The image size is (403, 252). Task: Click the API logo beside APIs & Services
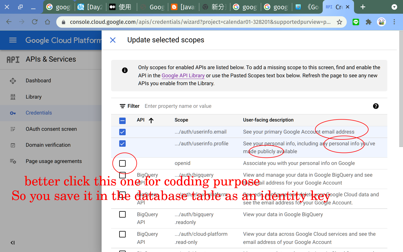[x=13, y=59]
